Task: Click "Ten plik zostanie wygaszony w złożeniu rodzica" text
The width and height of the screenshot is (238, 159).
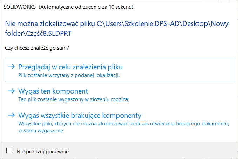Action: (x=74, y=99)
